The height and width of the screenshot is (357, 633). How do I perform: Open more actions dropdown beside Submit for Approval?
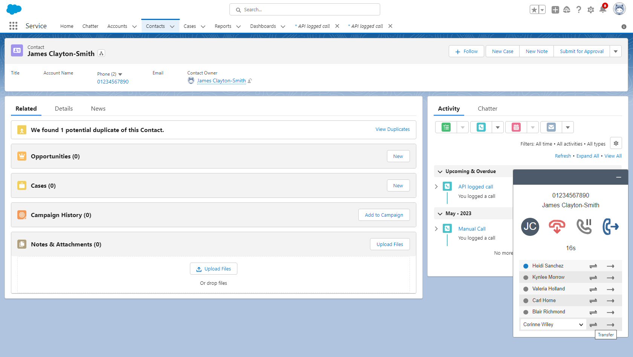pyautogui.click(x=616, y=51)
